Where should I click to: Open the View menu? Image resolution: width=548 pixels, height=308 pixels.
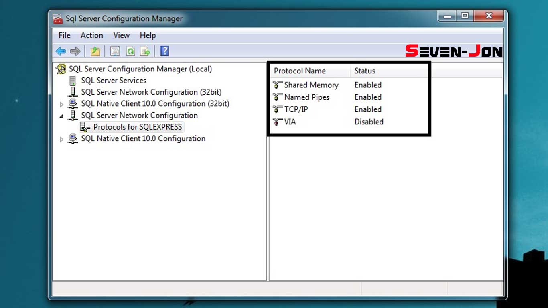[x=121, y=35]
